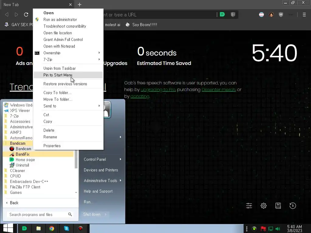Open Properties from the context menu
This screenshot has width=311, height=233.
[68, 146]
